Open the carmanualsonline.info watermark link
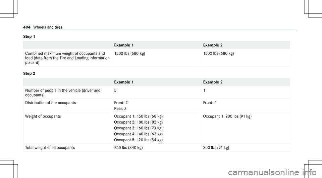 pos(272,172)
